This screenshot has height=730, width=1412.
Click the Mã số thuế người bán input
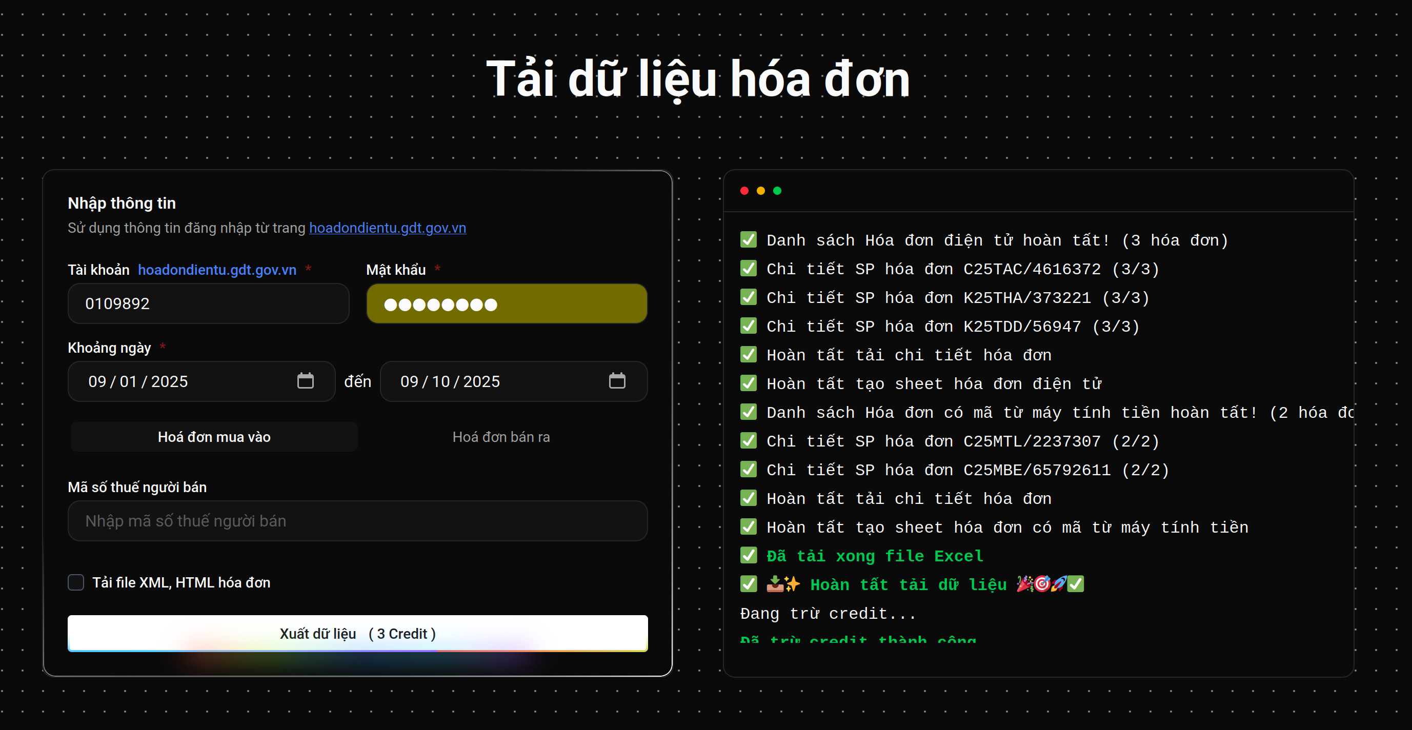(x=357, y=521)
